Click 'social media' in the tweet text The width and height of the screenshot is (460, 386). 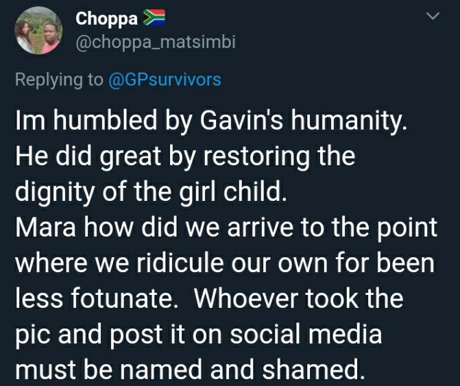coord(306,334)
